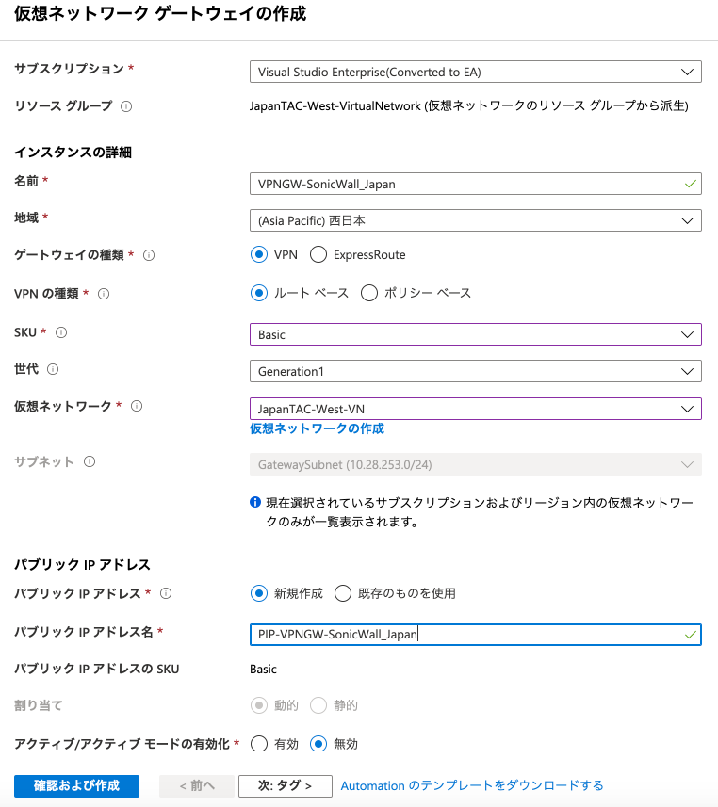Screen dimensions: 718x807
Task: Click info icon beside ゲートウェイの種類
Action: pyautogui.click(x=149, y=255)
